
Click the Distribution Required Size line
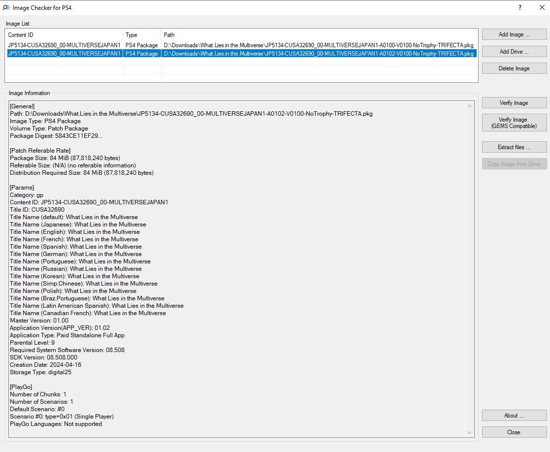coord(81,172)
